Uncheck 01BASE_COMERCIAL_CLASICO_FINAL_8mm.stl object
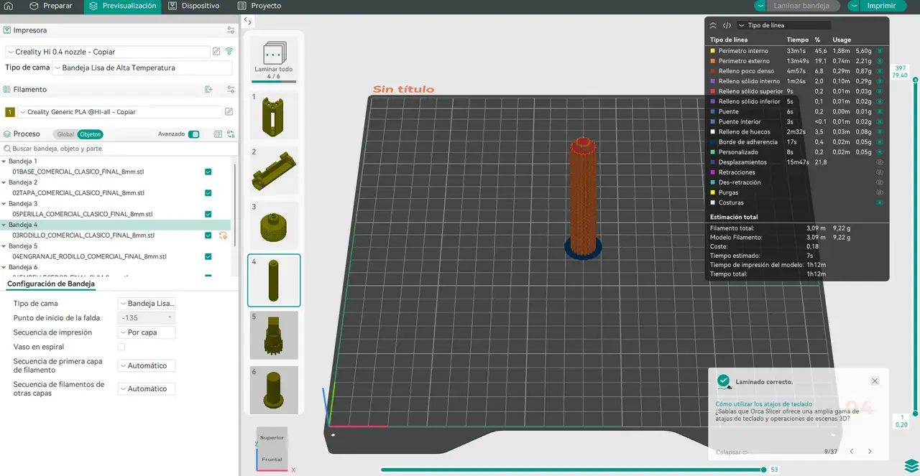 click(208, 172)
